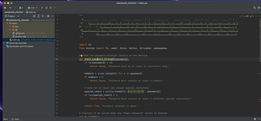The image size is (261, 121).
Task: Click the Project tool window icon
Action: [x=6, y=16]
